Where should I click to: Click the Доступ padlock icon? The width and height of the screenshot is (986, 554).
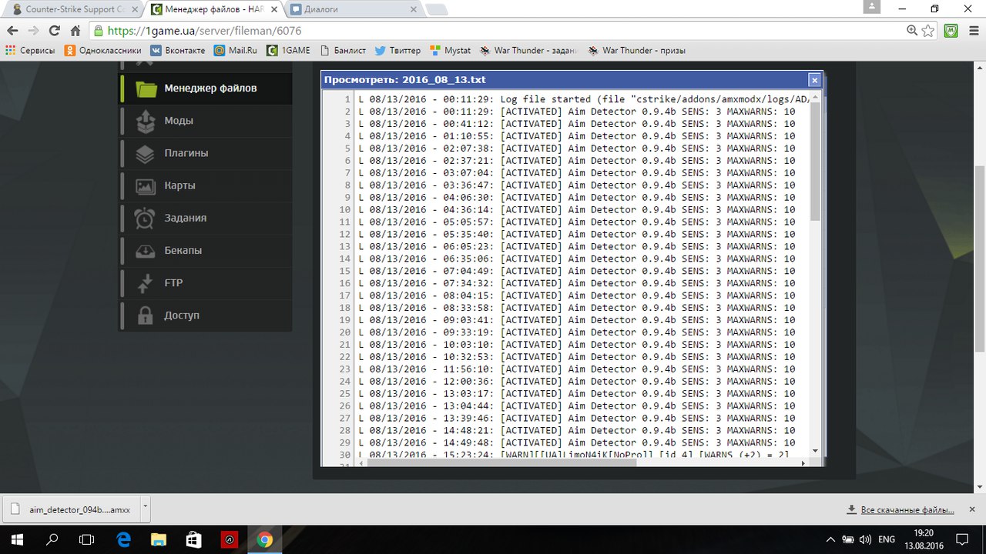[146, 315]
